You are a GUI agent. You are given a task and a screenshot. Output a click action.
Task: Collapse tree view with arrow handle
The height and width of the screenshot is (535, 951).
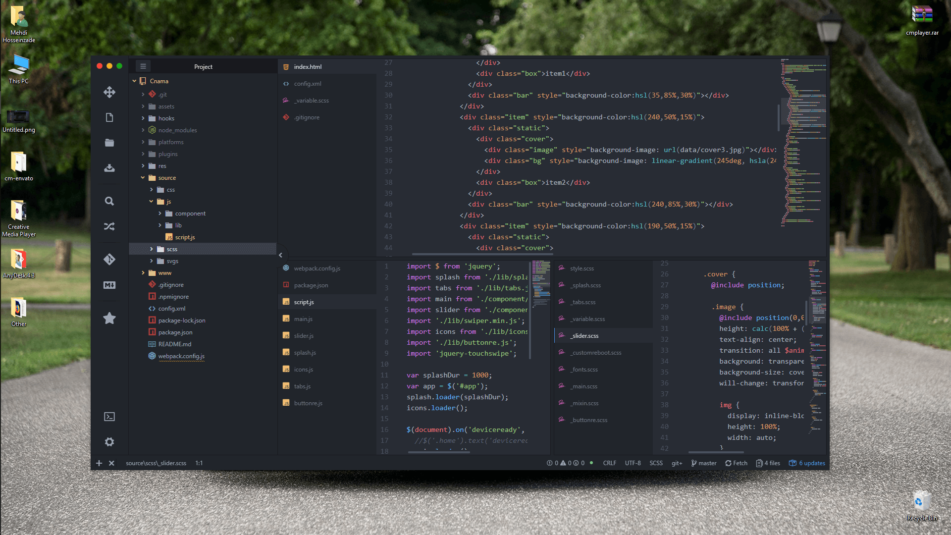(x=280, y=255)
